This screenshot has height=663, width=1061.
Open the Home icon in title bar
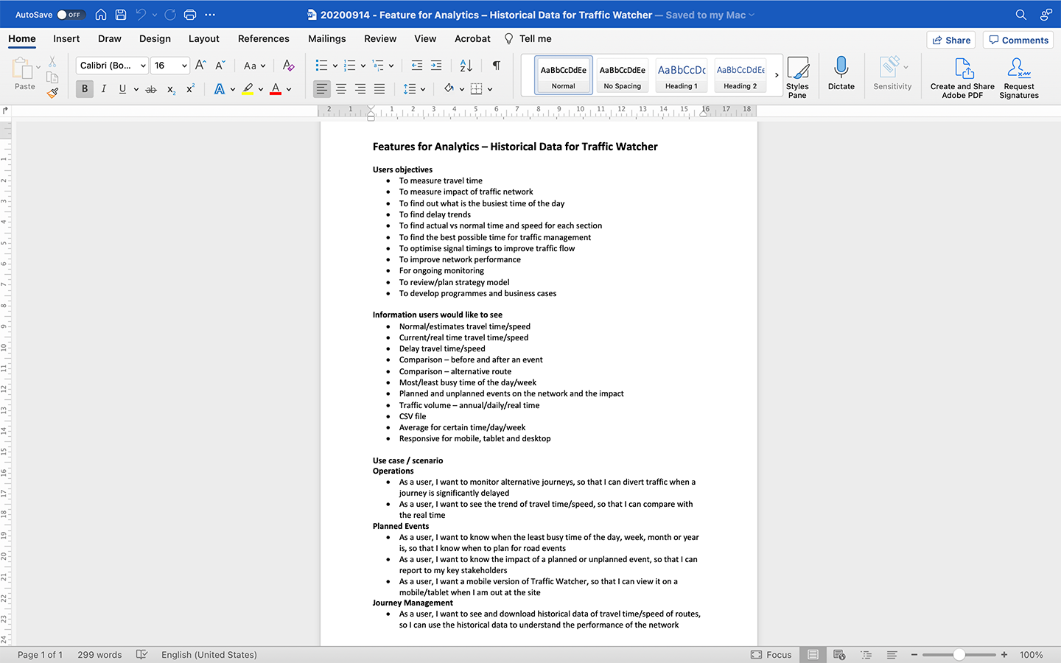(101, 15)
